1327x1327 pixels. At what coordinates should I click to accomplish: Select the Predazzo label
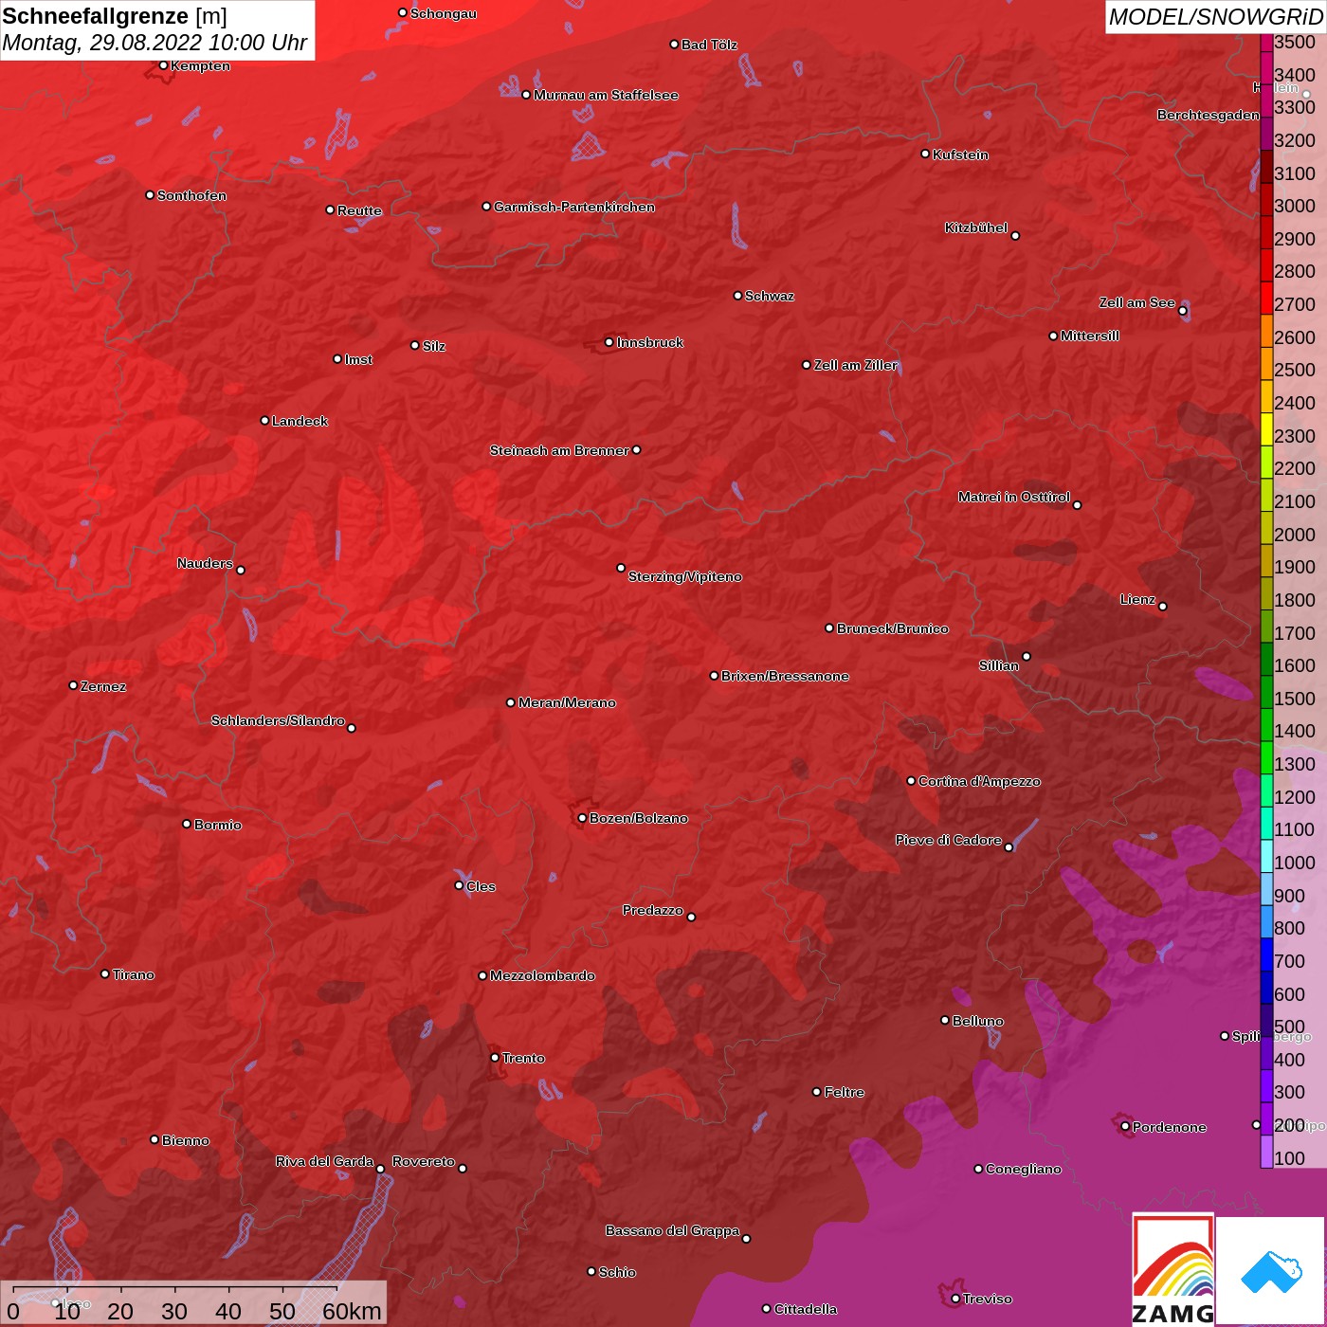click(x=653, y=910)
